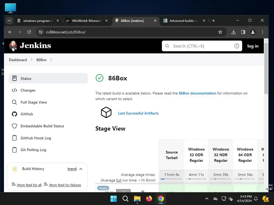Switch to the WinWorld: Microsoft tab
The width and height of the screenshot is (274, 205).
pyautogui.click(x=86, y=21)
